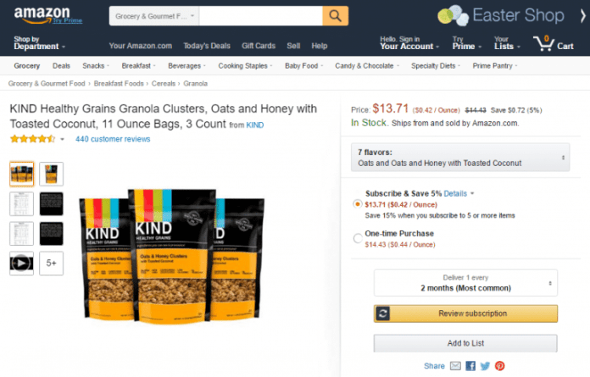590x377 pixels.
Task: Share product on Facebook
Action: pyautogui.click(x=470, y=366)
